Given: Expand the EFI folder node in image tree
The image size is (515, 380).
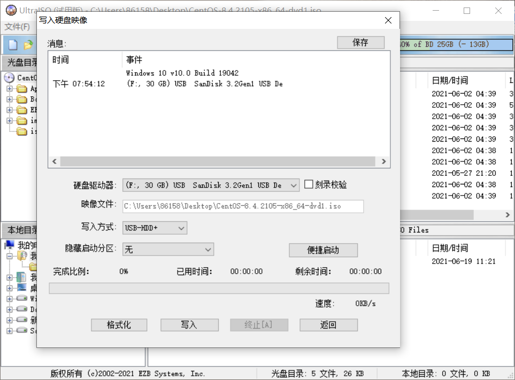Looking at the screenshot, I should click(x=10, y=110).
